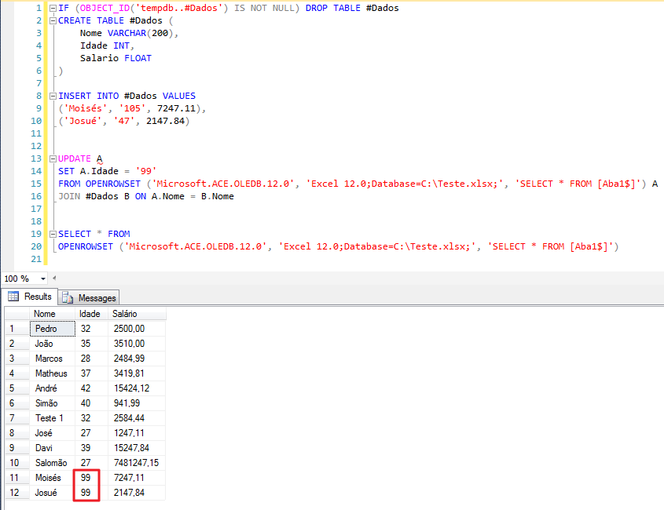Select the salary cell 7481247,15
The image size is (664, 510).
[x=137, y=463]
